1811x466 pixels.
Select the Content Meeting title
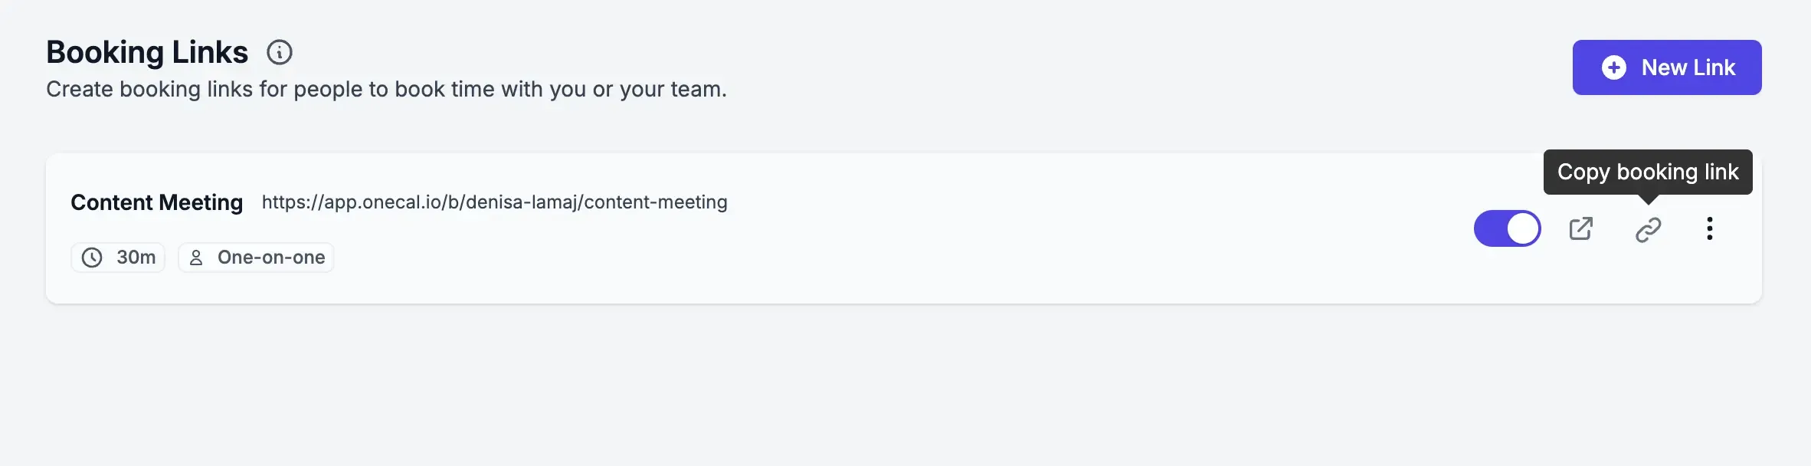(156, 202)
